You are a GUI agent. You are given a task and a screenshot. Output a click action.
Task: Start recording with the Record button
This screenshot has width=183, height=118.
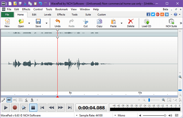click(x=15, y=108)
